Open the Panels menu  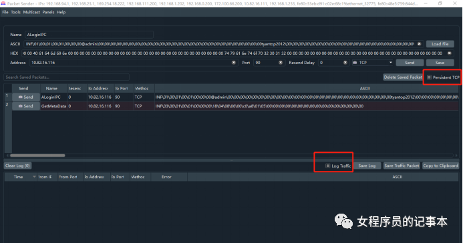(x=48, y=12)
